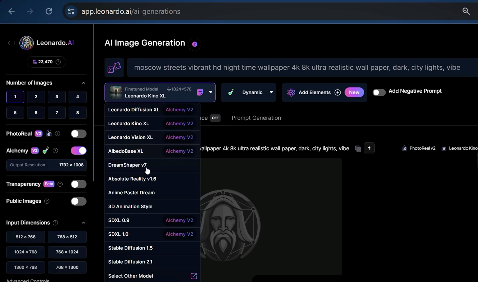Collapse the Input Dimensions section
Image resolution: width=478 pixels, height=282 pixels.
pos(83,223)
